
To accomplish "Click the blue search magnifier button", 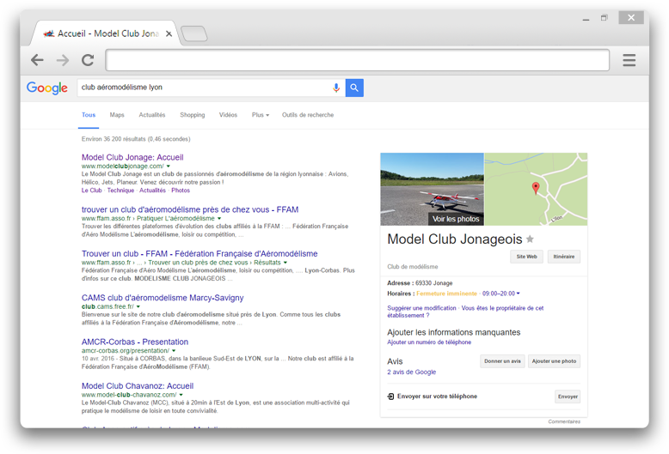I will (354, 88).
